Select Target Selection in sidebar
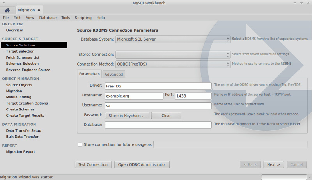The width and height of the screenshot is (312, 180). (x=20, y=51)
